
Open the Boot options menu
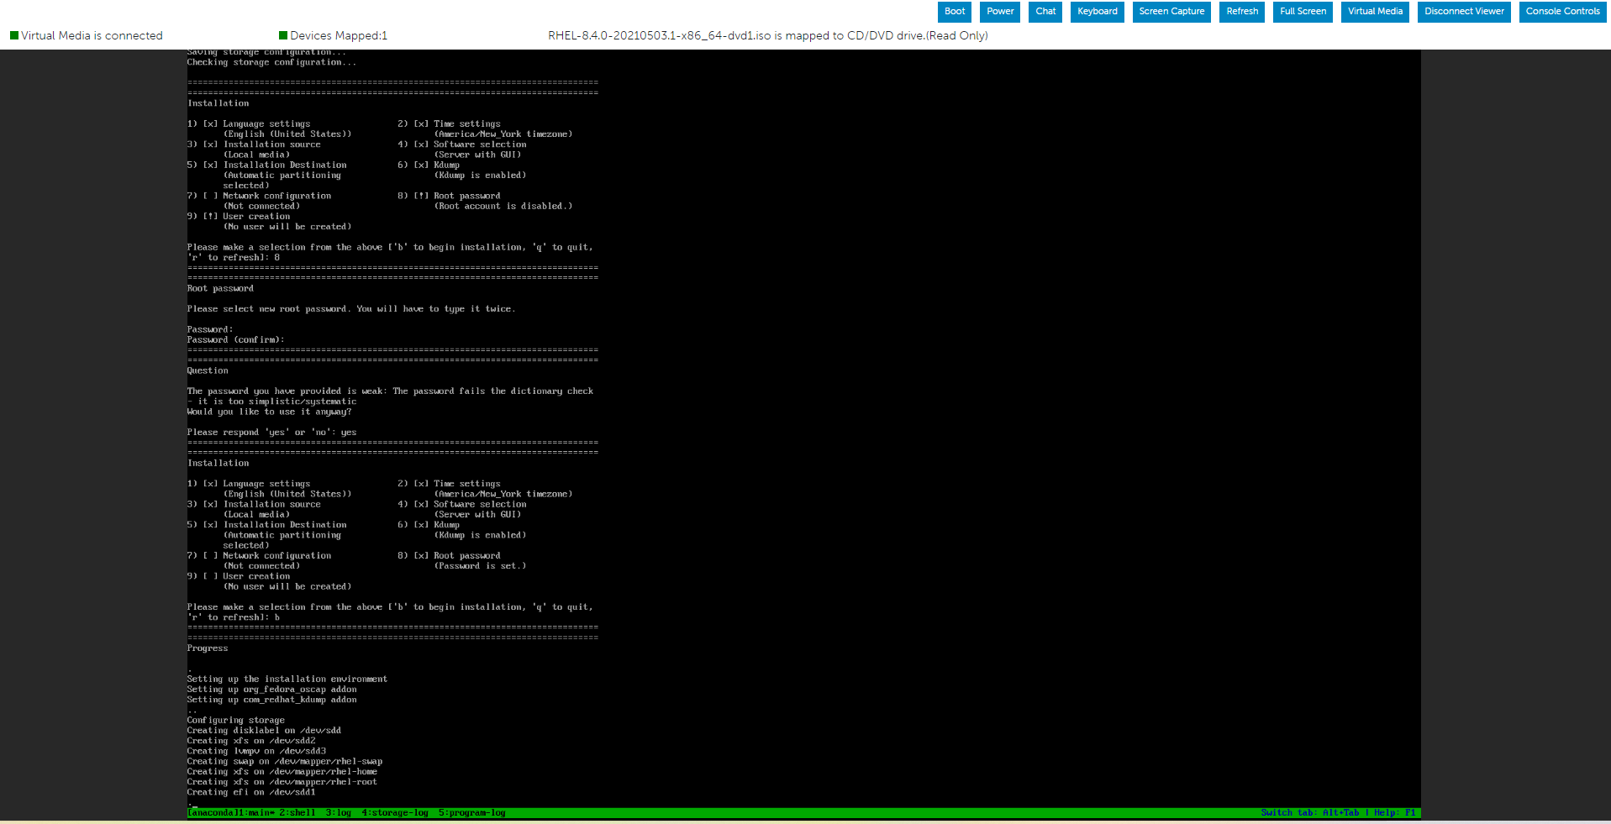click(954, 12)
